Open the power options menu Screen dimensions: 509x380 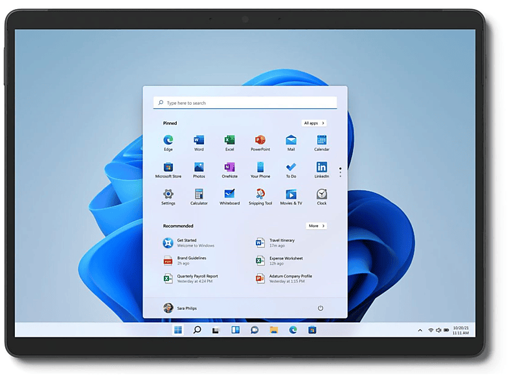coord(321,308)
